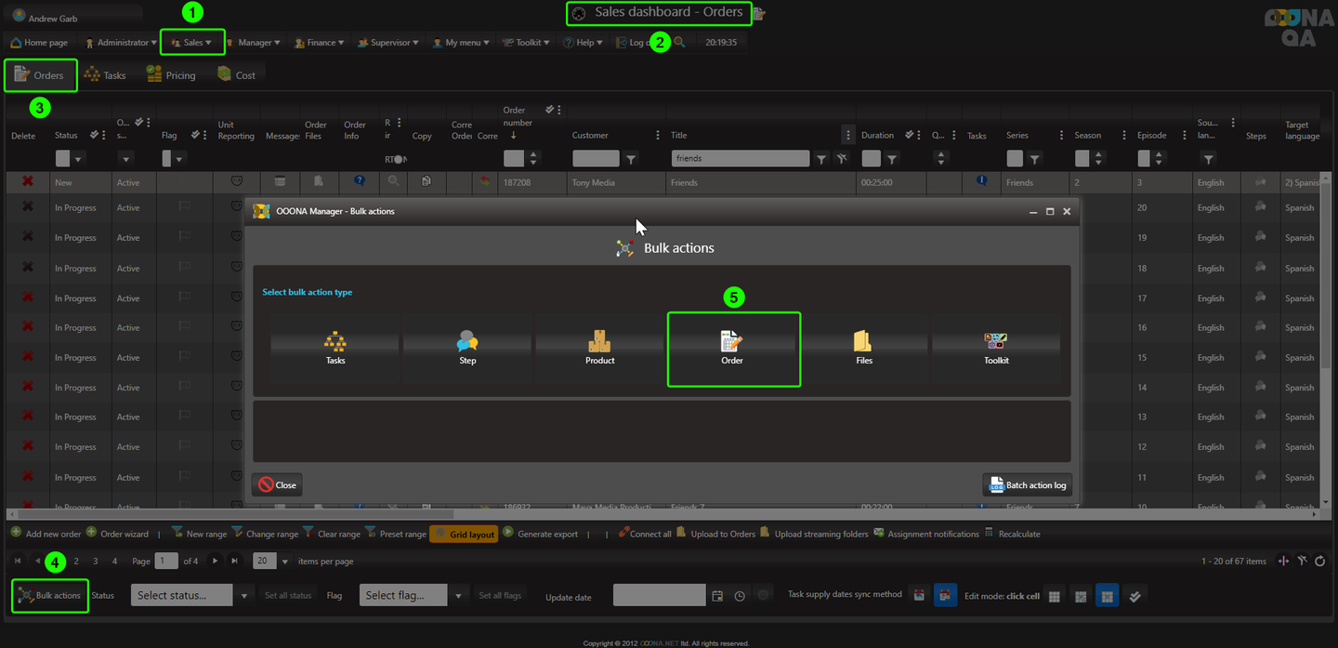Viewport: 1338px width, 648px height.
Task: Select the Step bulk action type
Action: click(x=467, y=349)
